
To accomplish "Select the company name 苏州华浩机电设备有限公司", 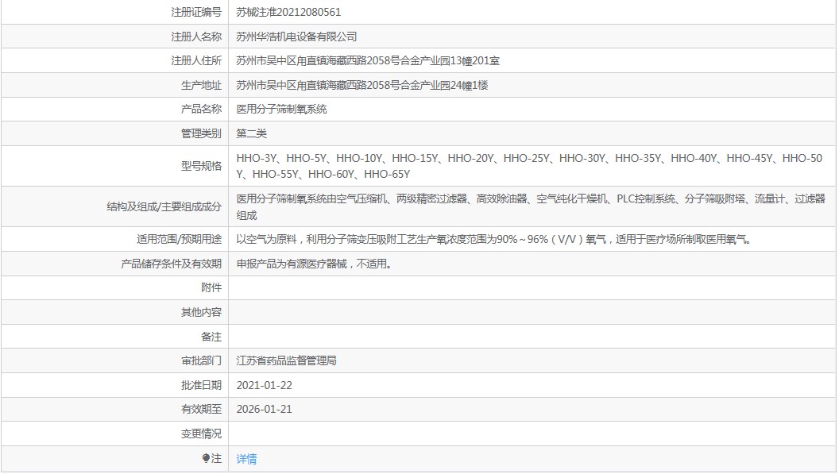I will tap(296, 37).
